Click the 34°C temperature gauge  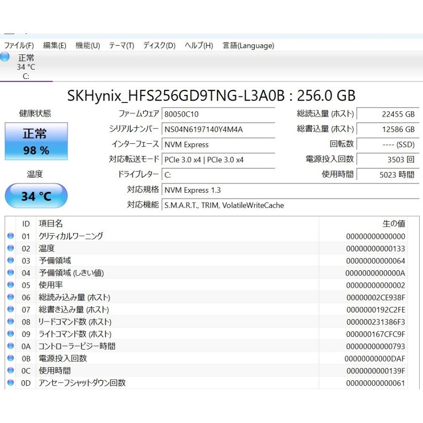[x=36, y=196]
